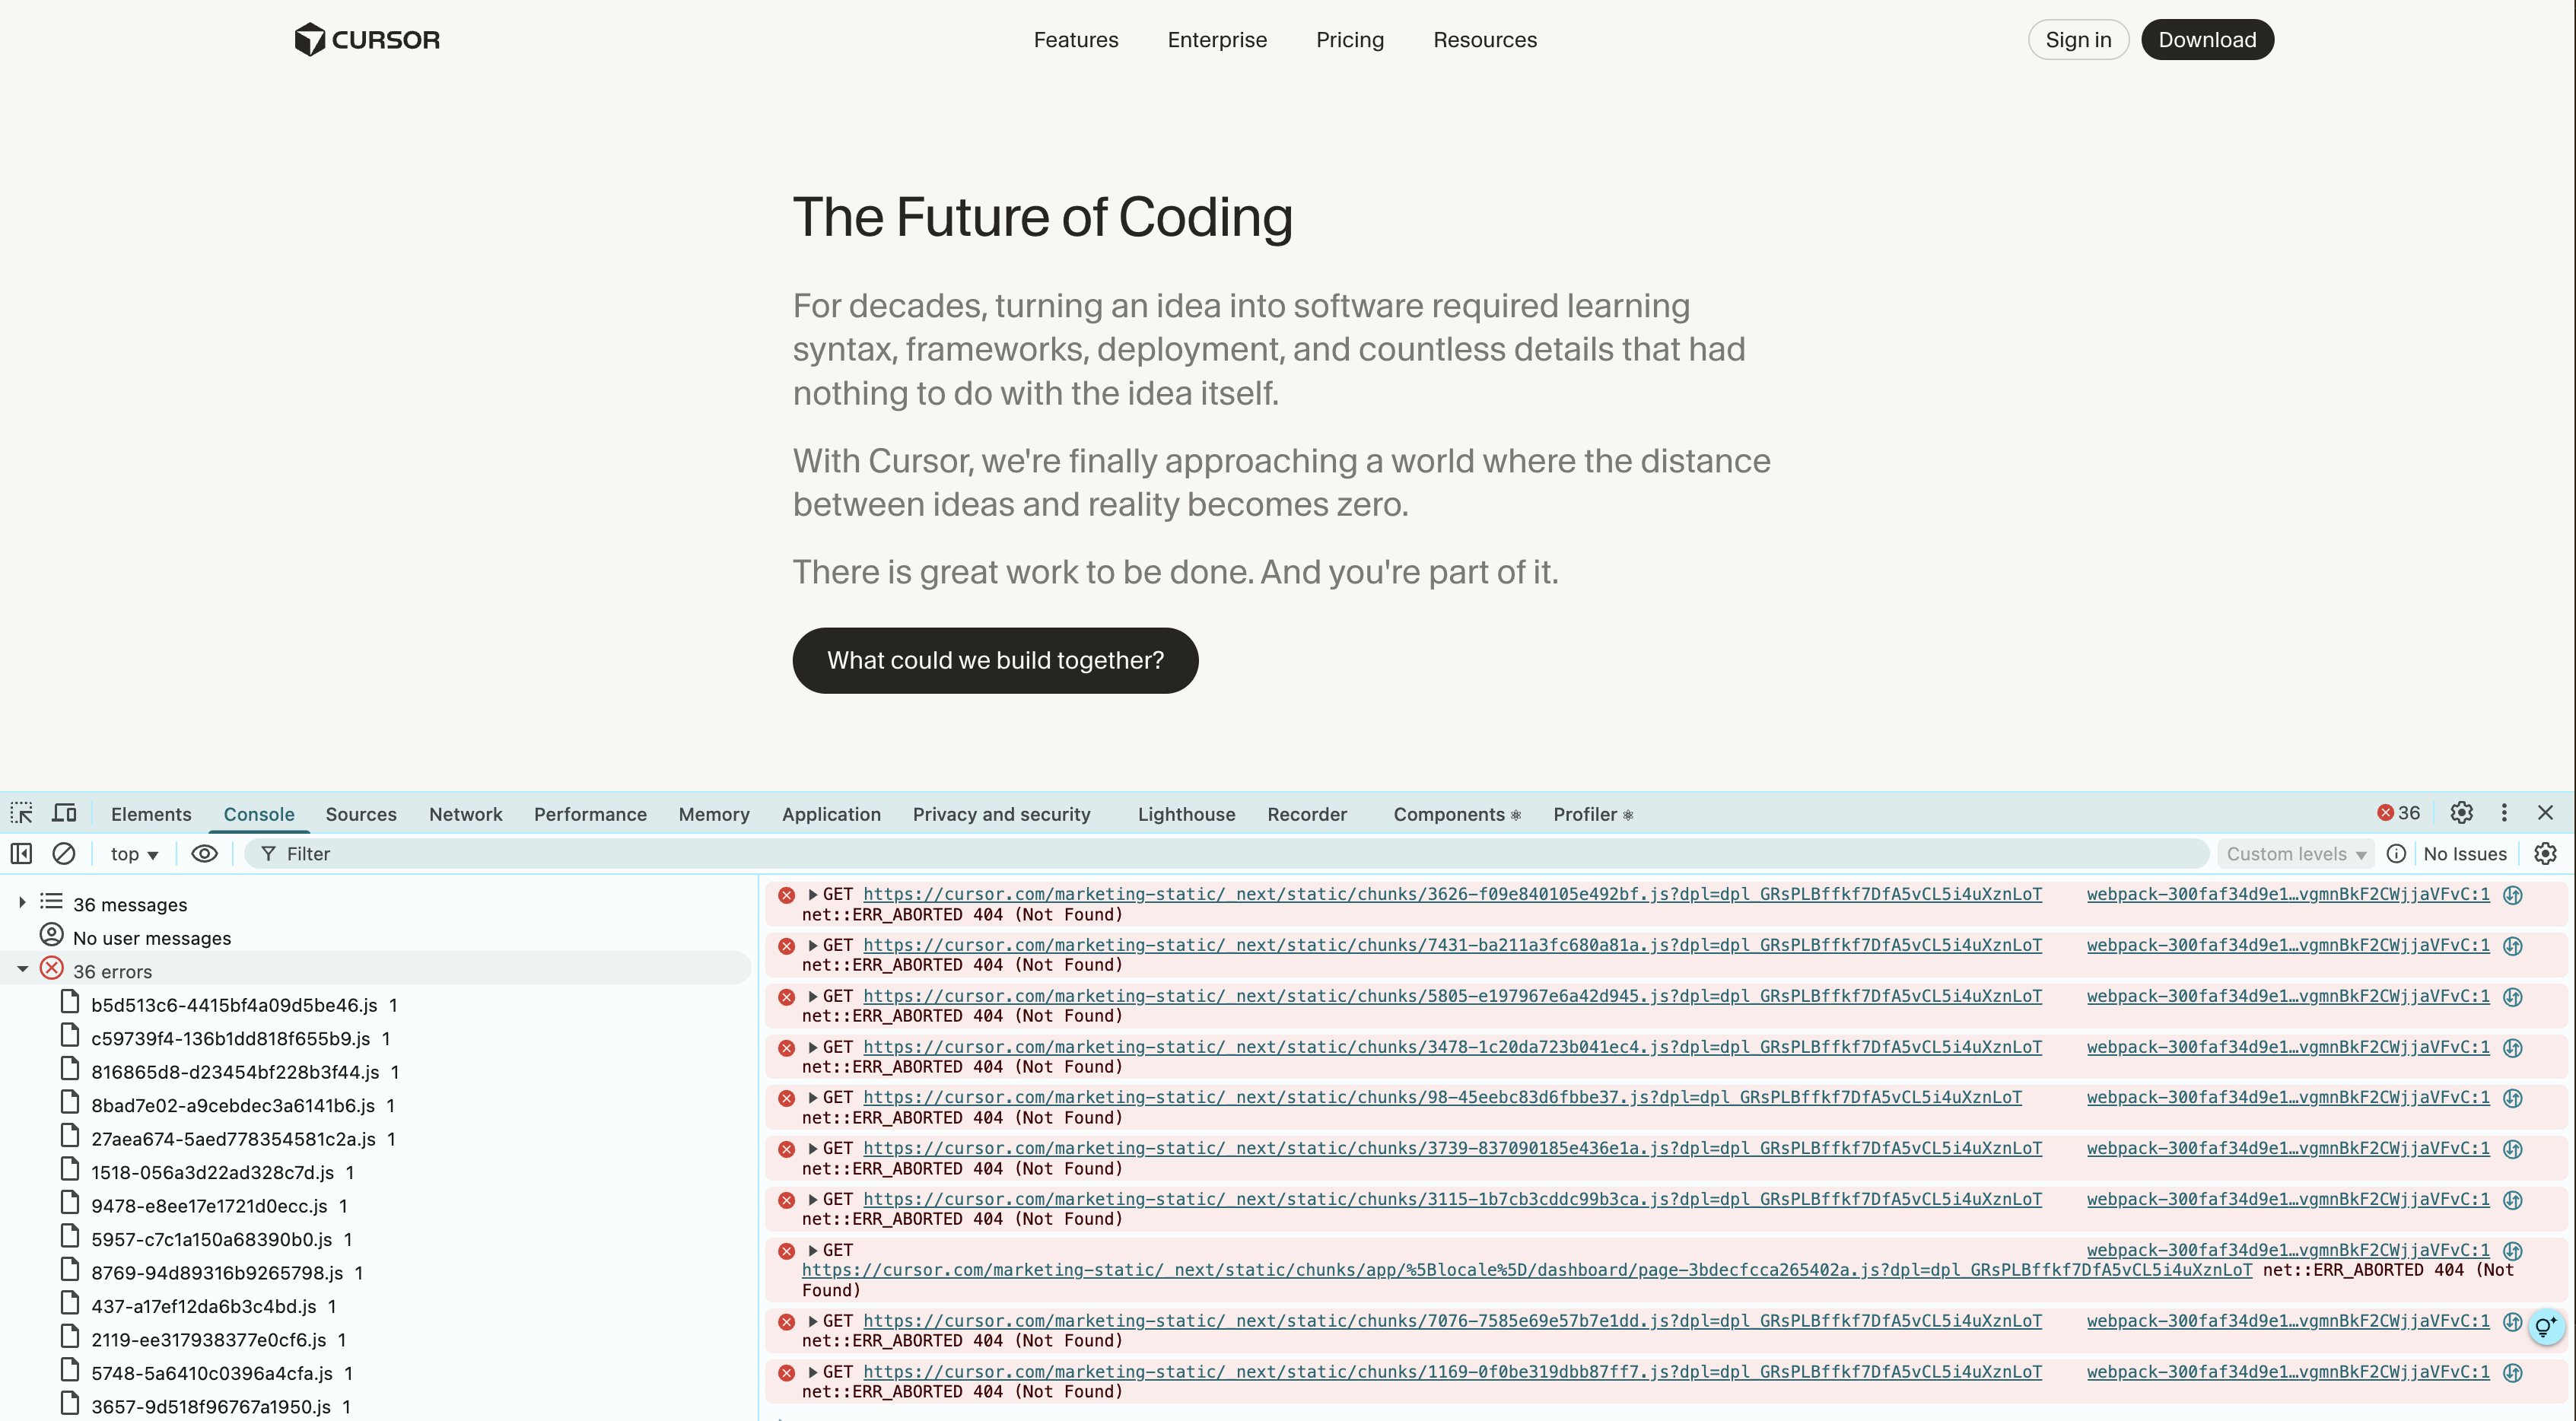Click the What could we build together button

click(x=995, y=660)
